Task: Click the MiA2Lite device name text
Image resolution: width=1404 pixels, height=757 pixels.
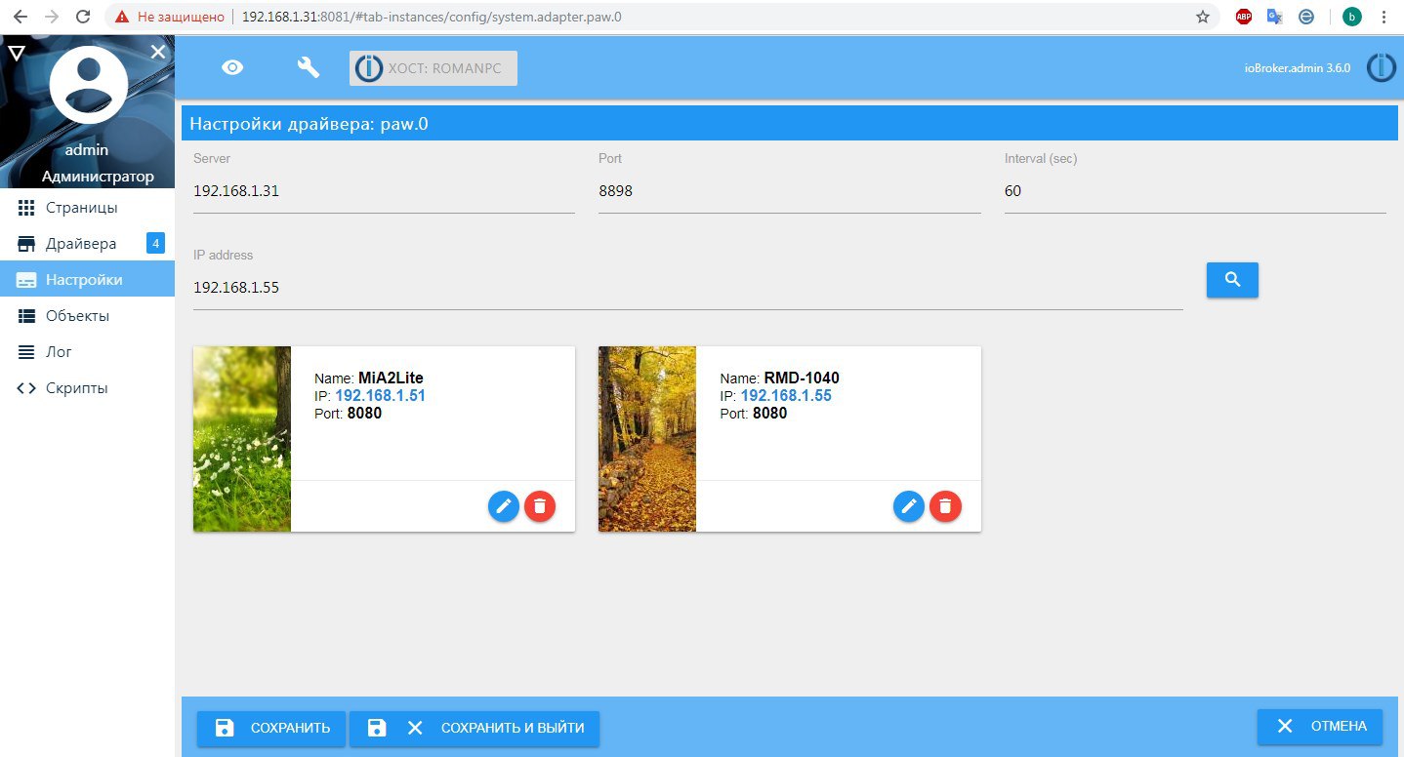Action: (x=391, y=378)
